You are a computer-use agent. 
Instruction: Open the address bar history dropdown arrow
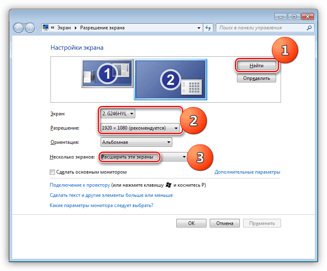(x=199, y=28)
